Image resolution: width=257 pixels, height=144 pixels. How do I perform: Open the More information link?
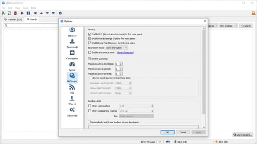tap(125, 52)
